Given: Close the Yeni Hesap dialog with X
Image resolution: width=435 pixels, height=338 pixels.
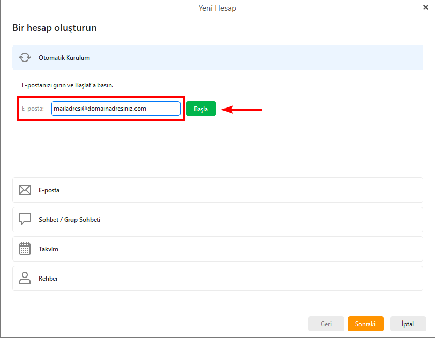Looking at the screenshot, I should click(x=425, y=7).
